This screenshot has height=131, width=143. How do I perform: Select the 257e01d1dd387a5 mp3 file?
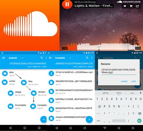pyautogui.click(x=71, y=74)
